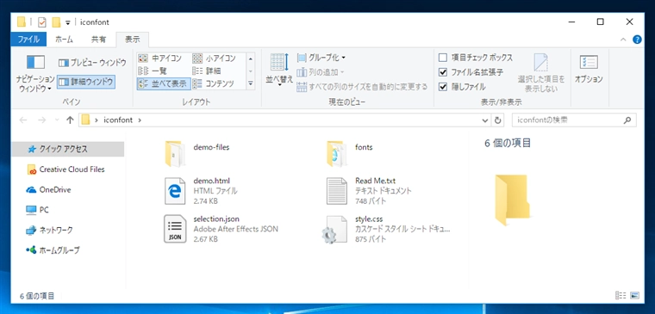Image resolution: width=655 pixels, height=314 pixels.
Task: Select the fonts folder icon
Action: (x=336, y=154)
